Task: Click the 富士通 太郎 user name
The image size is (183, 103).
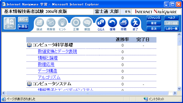Action: coord(107,12)
